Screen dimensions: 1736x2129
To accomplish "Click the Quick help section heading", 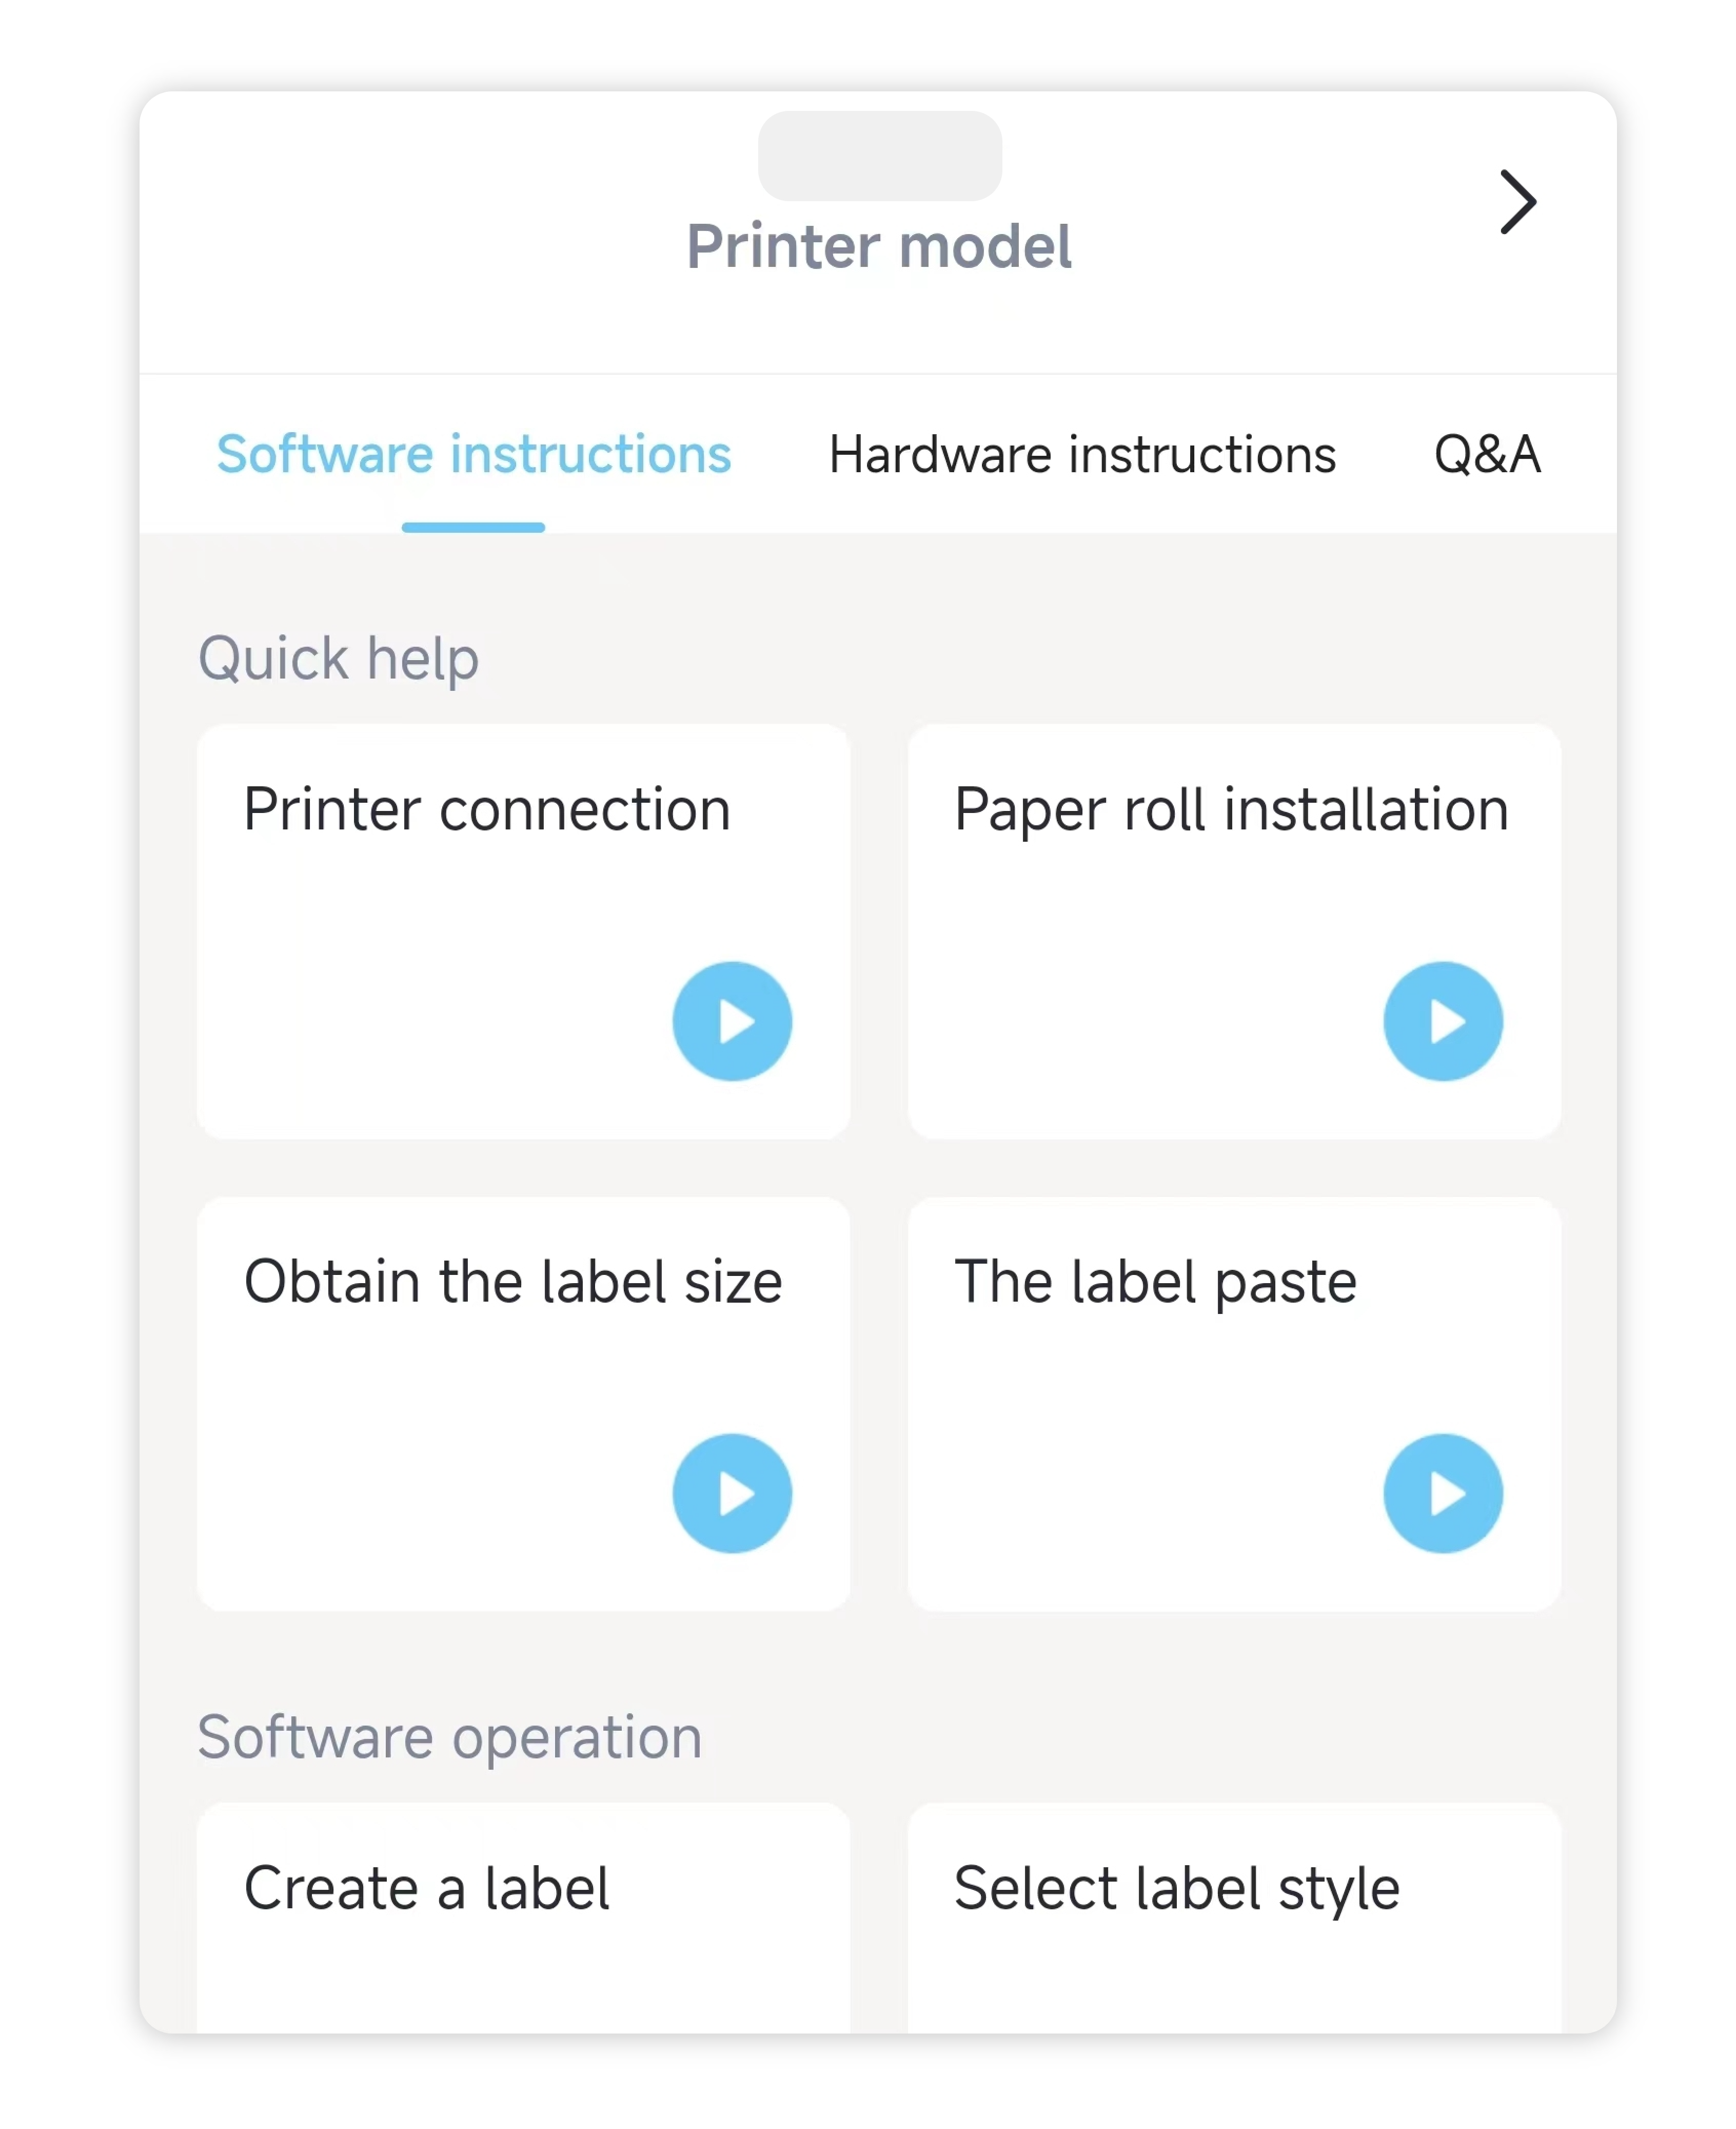I will click(338, 659).
